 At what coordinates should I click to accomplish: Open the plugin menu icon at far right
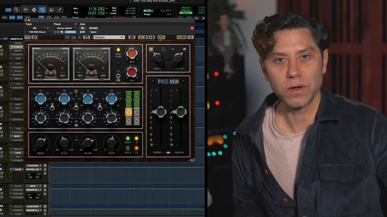pos(190,37)
